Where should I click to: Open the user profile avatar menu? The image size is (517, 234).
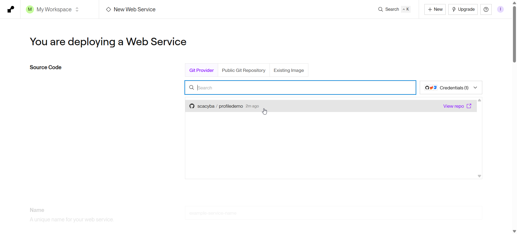[500, 9]
